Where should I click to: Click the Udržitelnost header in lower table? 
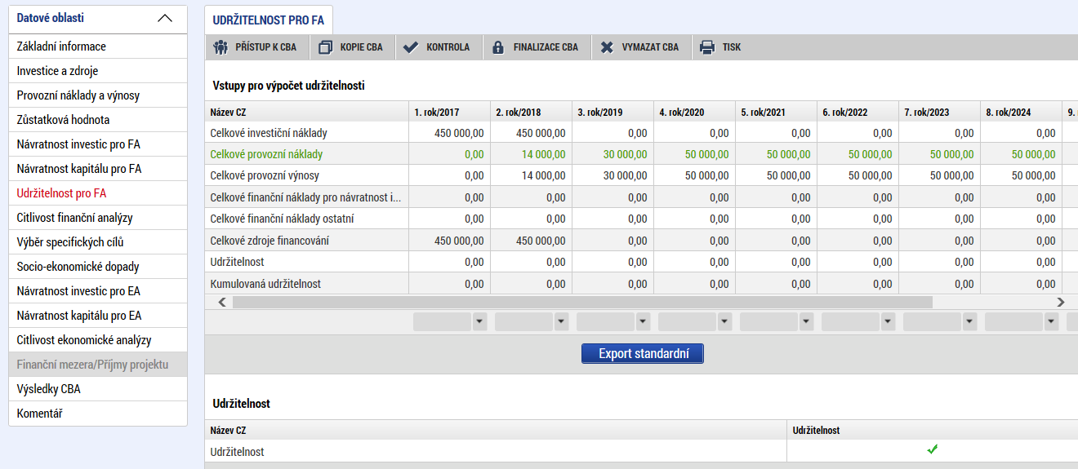pyautogui.click(x=932, y=430)
